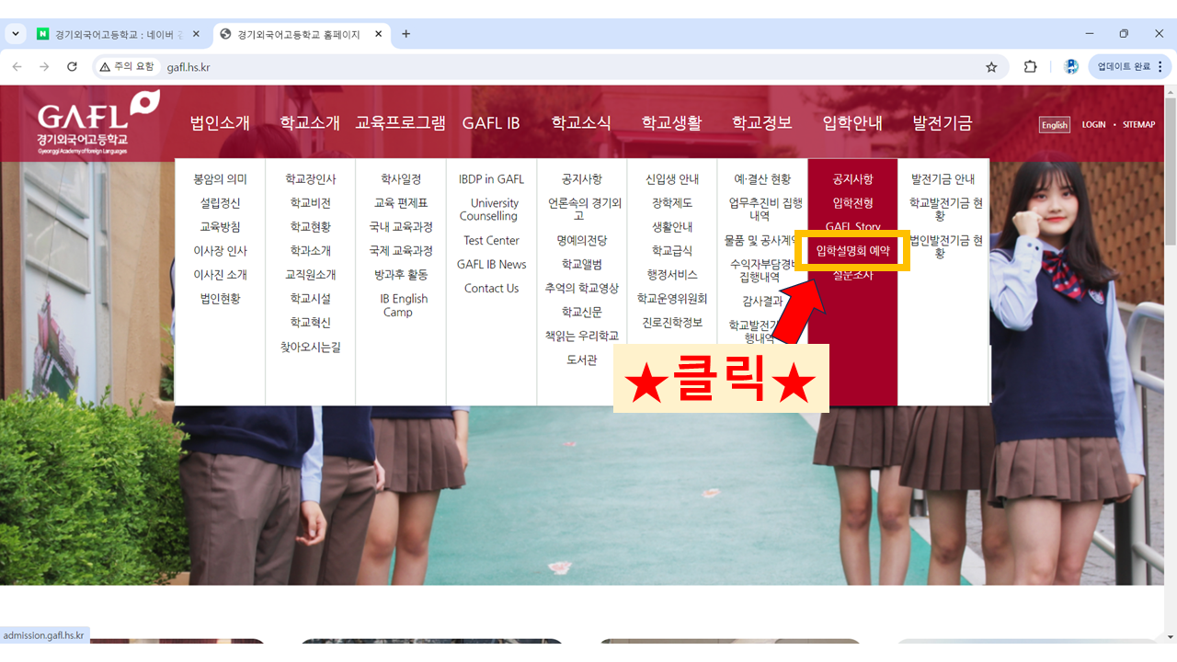Image resolution: width=1177 pixels, height=662 pixels.
Task: Click the GAFL school logo
Action: (97, 122)
